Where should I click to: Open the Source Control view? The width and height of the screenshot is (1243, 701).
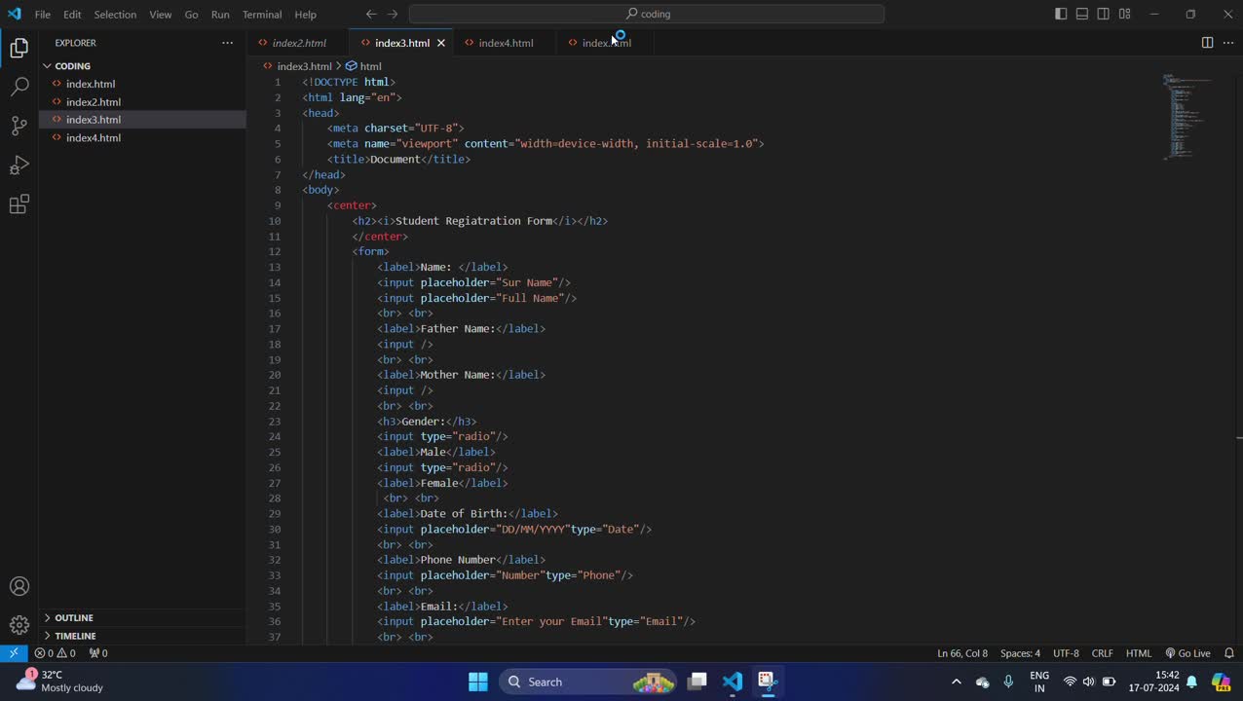19,126
